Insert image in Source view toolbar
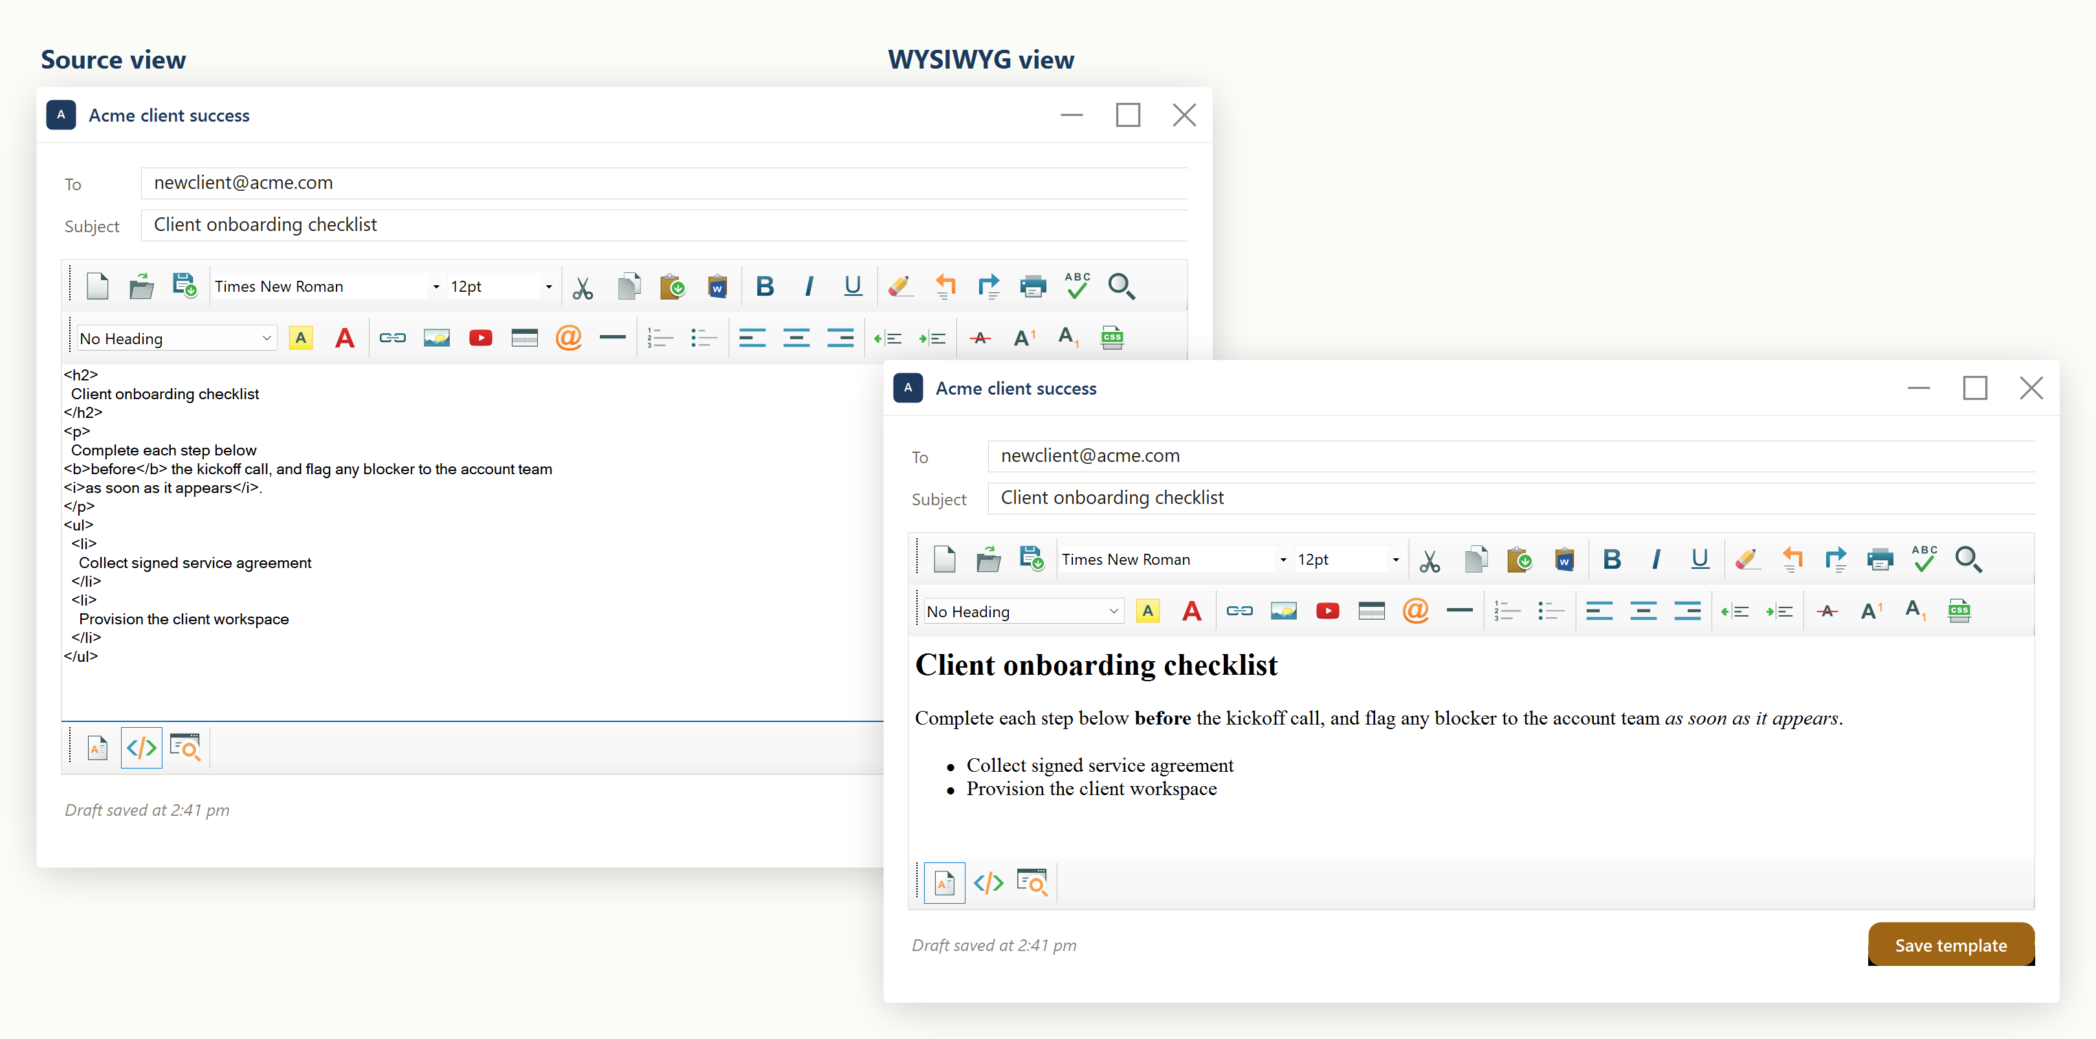 [x=437, y=338]
